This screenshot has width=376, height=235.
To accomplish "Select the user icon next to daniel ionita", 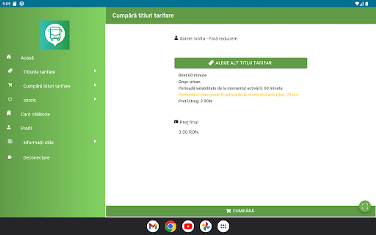I will tap(176, 38).
